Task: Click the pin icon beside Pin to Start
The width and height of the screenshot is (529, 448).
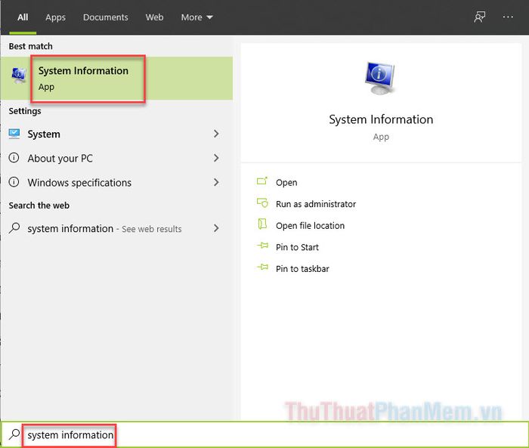Action: point(262,246)
